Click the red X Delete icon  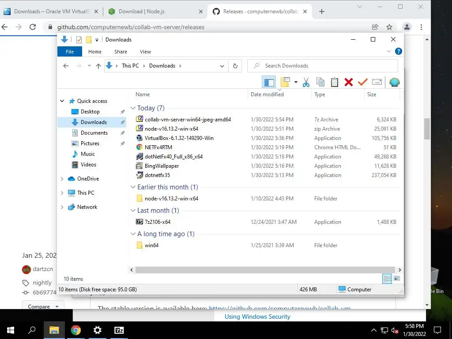pos(349,83)
